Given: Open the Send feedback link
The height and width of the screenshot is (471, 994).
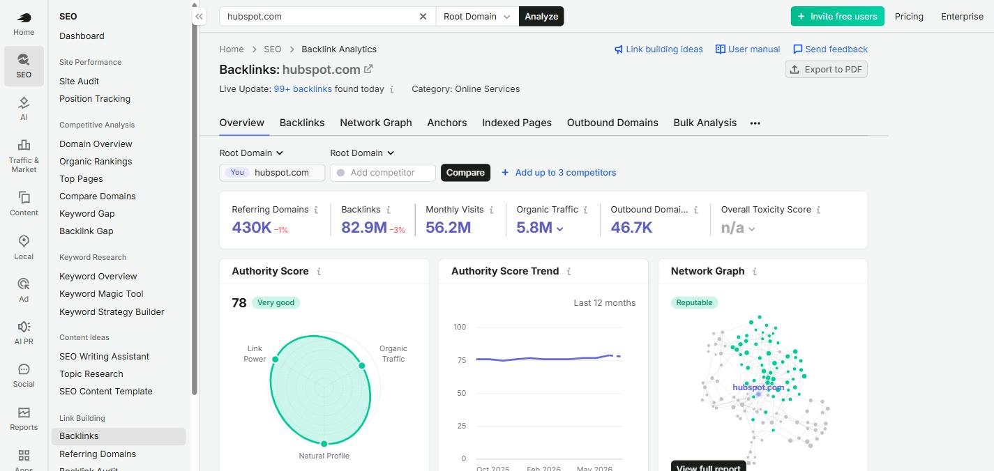Looking at the screenshot, I should point(830,49).
